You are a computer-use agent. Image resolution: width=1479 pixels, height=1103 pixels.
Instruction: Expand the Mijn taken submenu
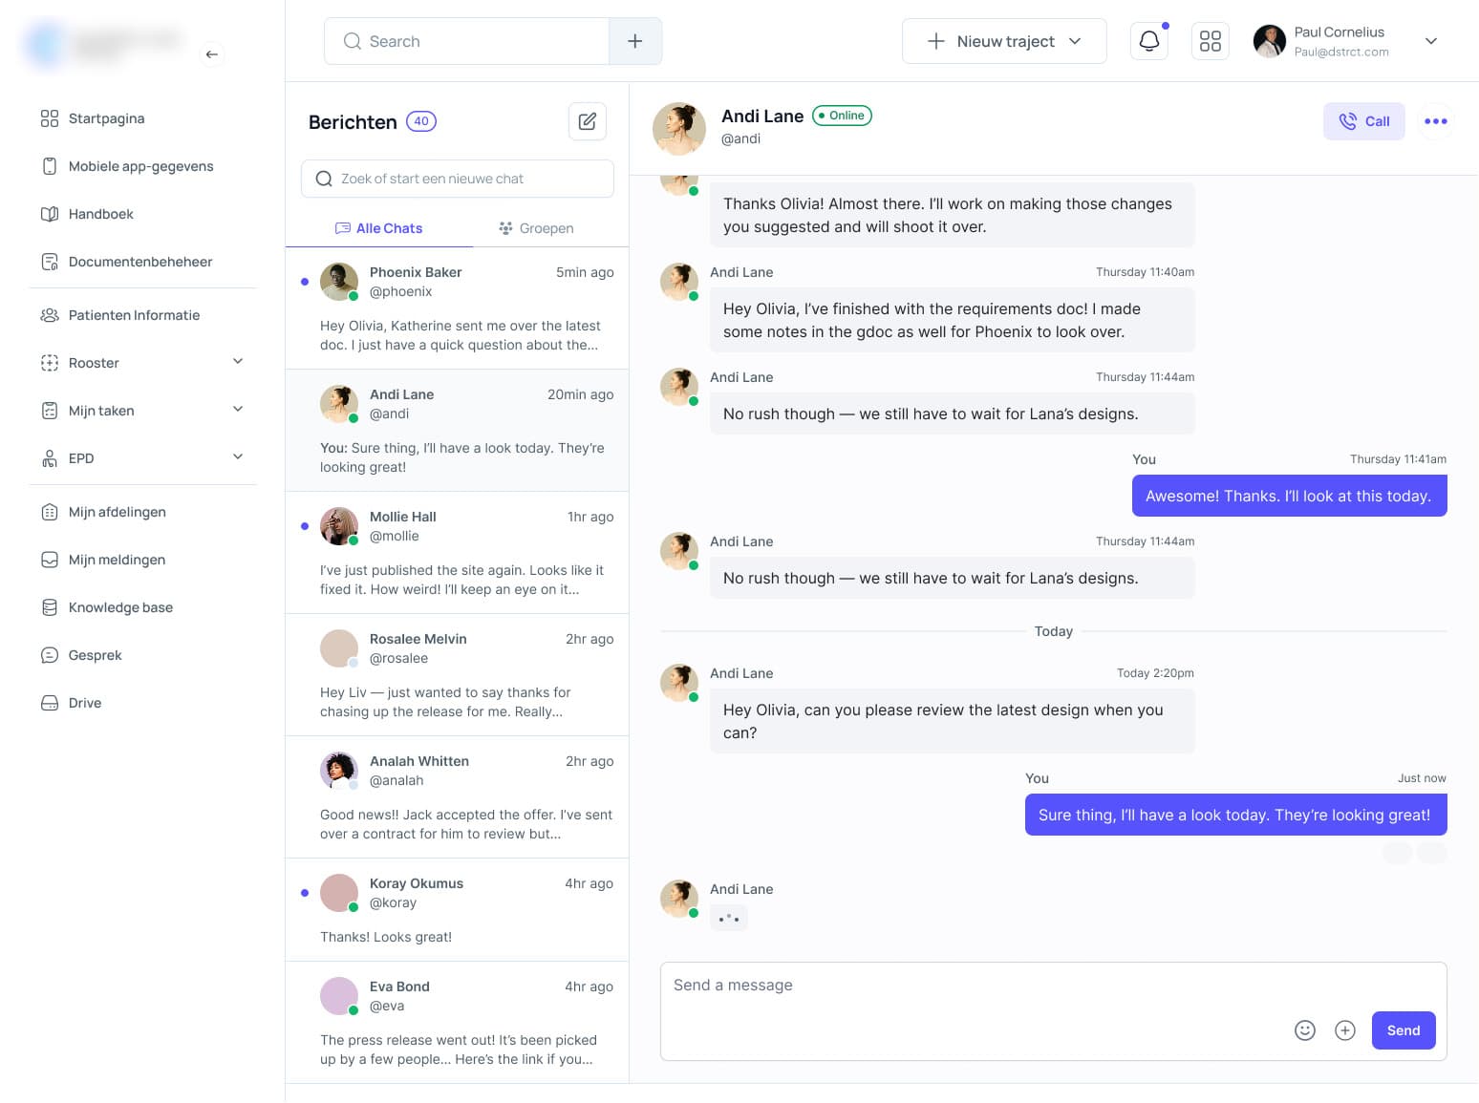pyautogui.click(x=238, y=410)
